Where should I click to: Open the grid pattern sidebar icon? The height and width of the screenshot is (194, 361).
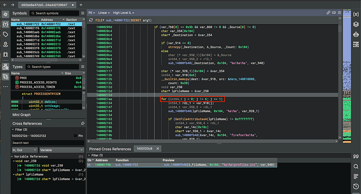tap(356, 44)
